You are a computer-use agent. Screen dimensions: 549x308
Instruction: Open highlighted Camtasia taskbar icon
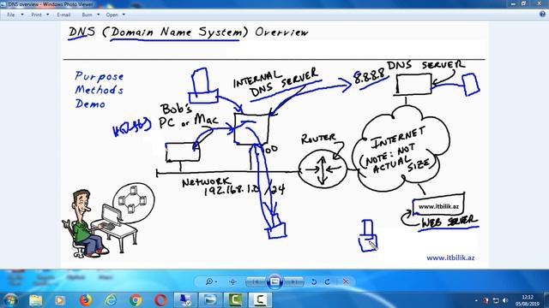point(260,300)
